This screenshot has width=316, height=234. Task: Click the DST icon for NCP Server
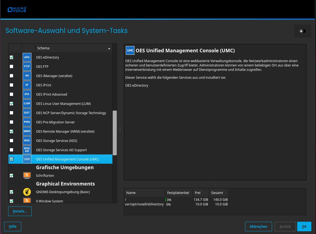coord(27,113)
